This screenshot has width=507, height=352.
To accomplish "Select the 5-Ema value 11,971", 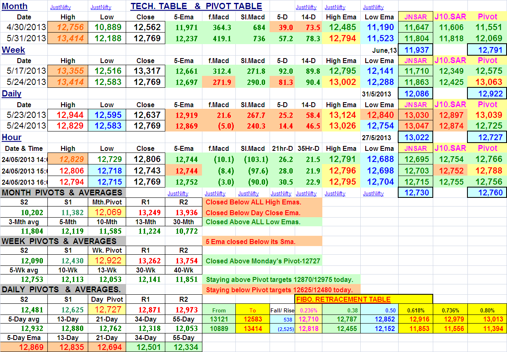I will [184, 27].
